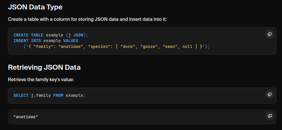This screenshot has width=282, height=130.
Task: Click the SELECT keyword in query
Action: (x=21, y=96)
